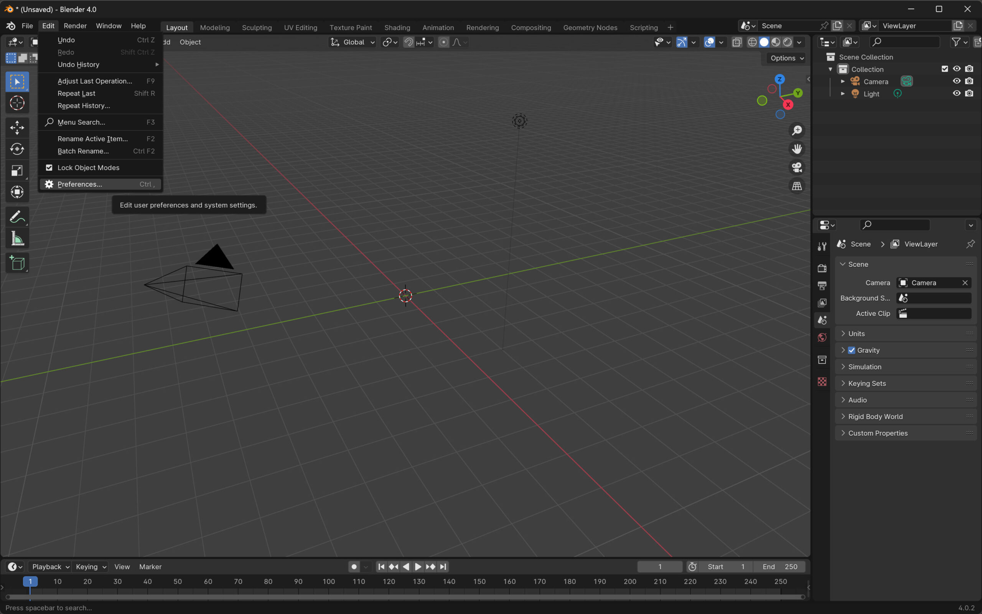Click the End frame value field
This screenshot has height=614, width=982.
tap(779, 566)
